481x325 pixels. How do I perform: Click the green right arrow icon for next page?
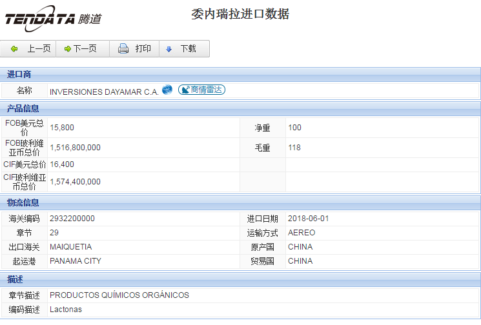click(67, 49)
